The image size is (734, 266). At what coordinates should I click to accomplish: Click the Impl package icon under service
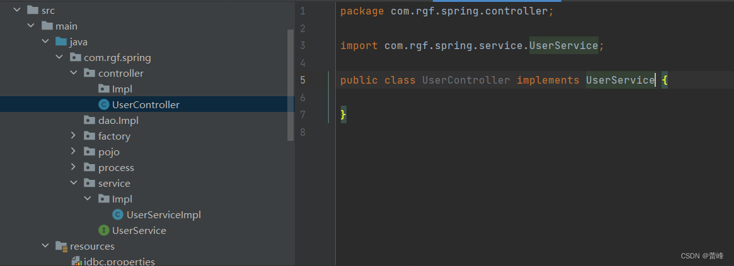(x=103, y=199)
